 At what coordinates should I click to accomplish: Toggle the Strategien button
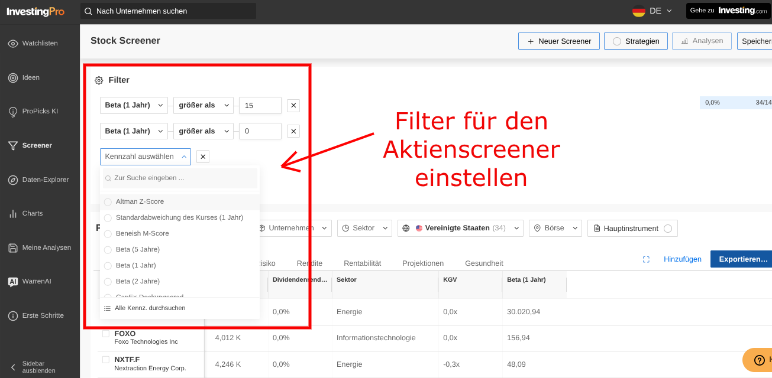click(636, 41)
